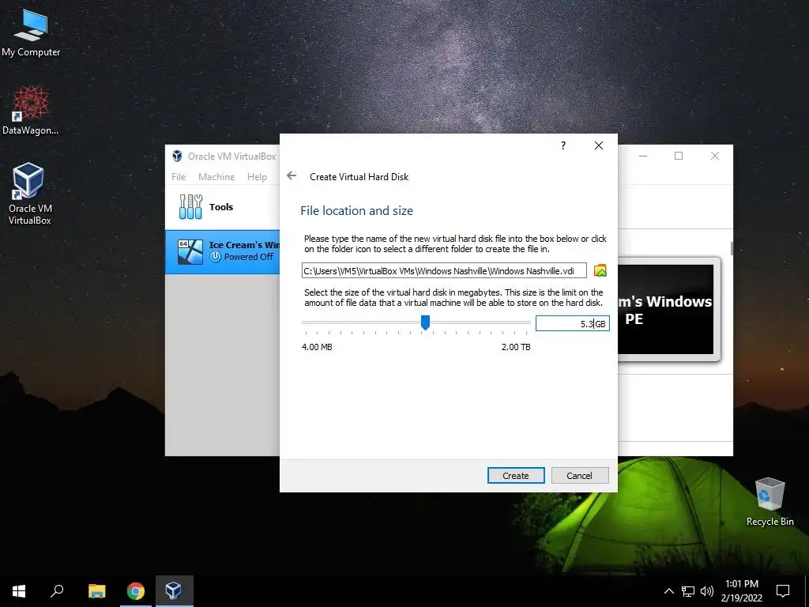Viewport: 809px width, 607px height.
Task: Close the Create Virtual Hard Disk dialog
Action: click(599, 145)
